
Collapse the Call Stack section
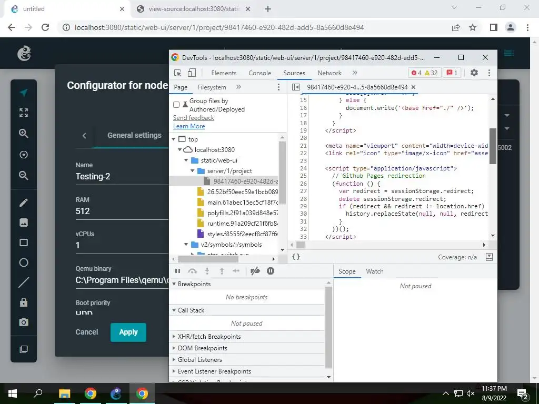[174, 310]
